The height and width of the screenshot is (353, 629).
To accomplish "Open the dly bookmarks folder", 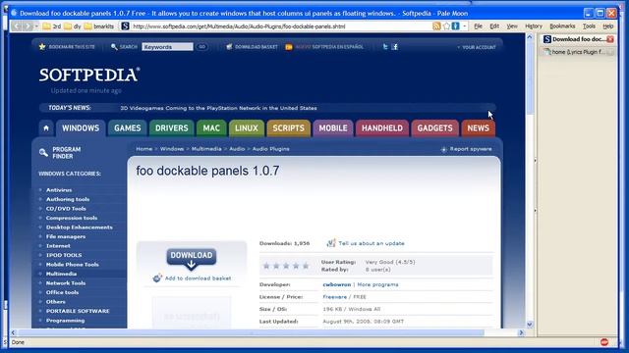I will click(73, 26).
